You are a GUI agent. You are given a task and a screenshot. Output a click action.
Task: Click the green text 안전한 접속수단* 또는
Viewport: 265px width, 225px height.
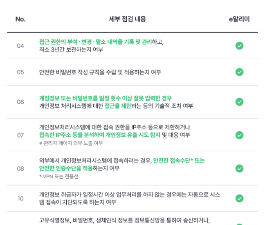point(179,160)
